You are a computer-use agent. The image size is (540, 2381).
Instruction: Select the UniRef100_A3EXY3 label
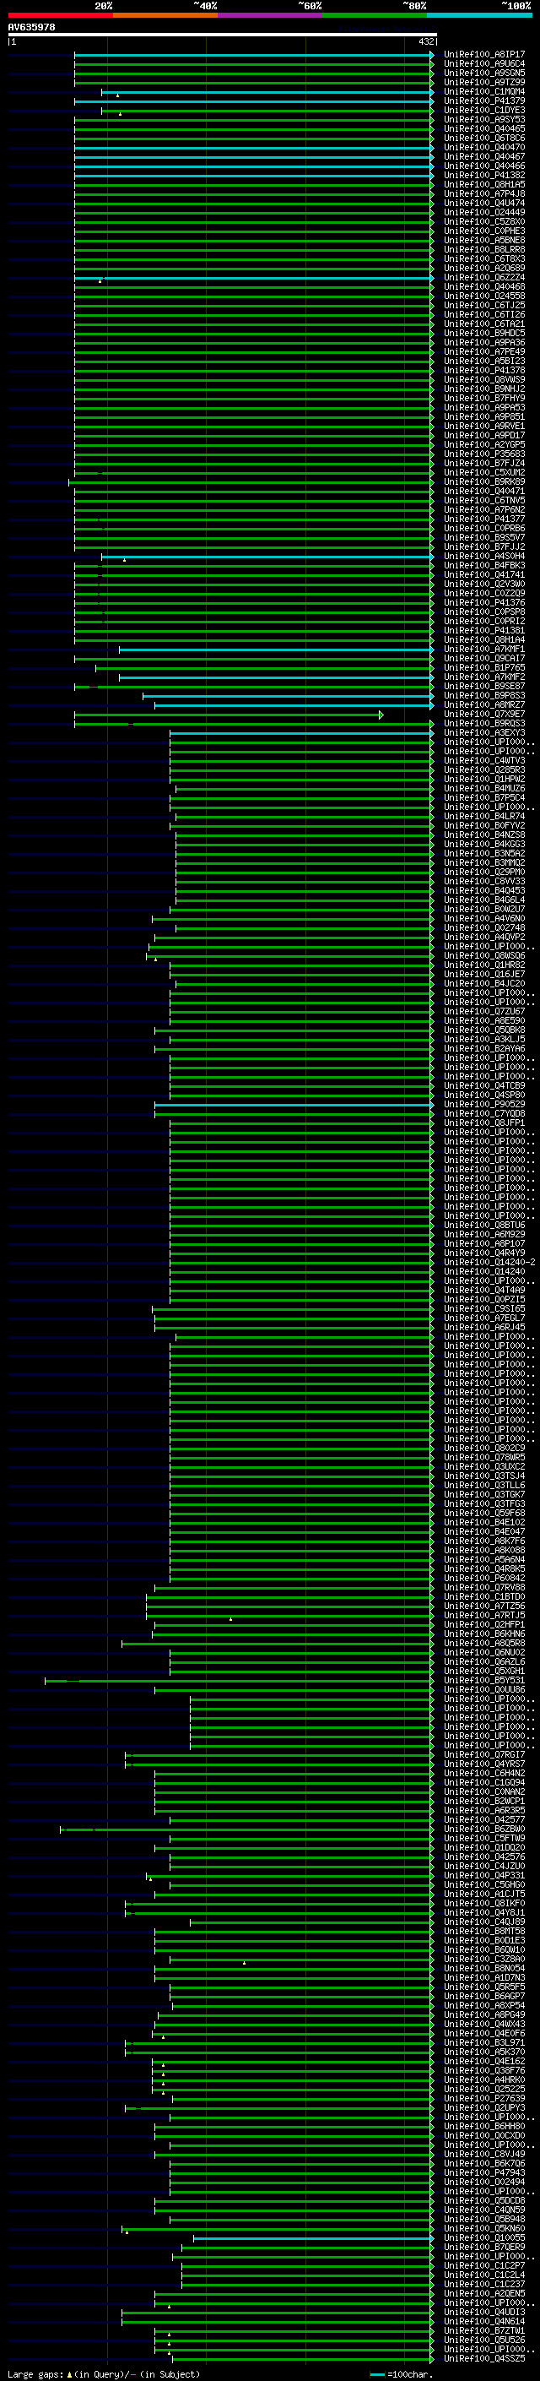coord(483,733)
